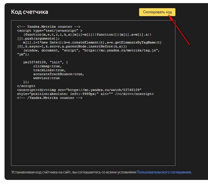Click the style="position:absolute" code line
This screenshot has height=185, width=208.
tap(85, 94)
